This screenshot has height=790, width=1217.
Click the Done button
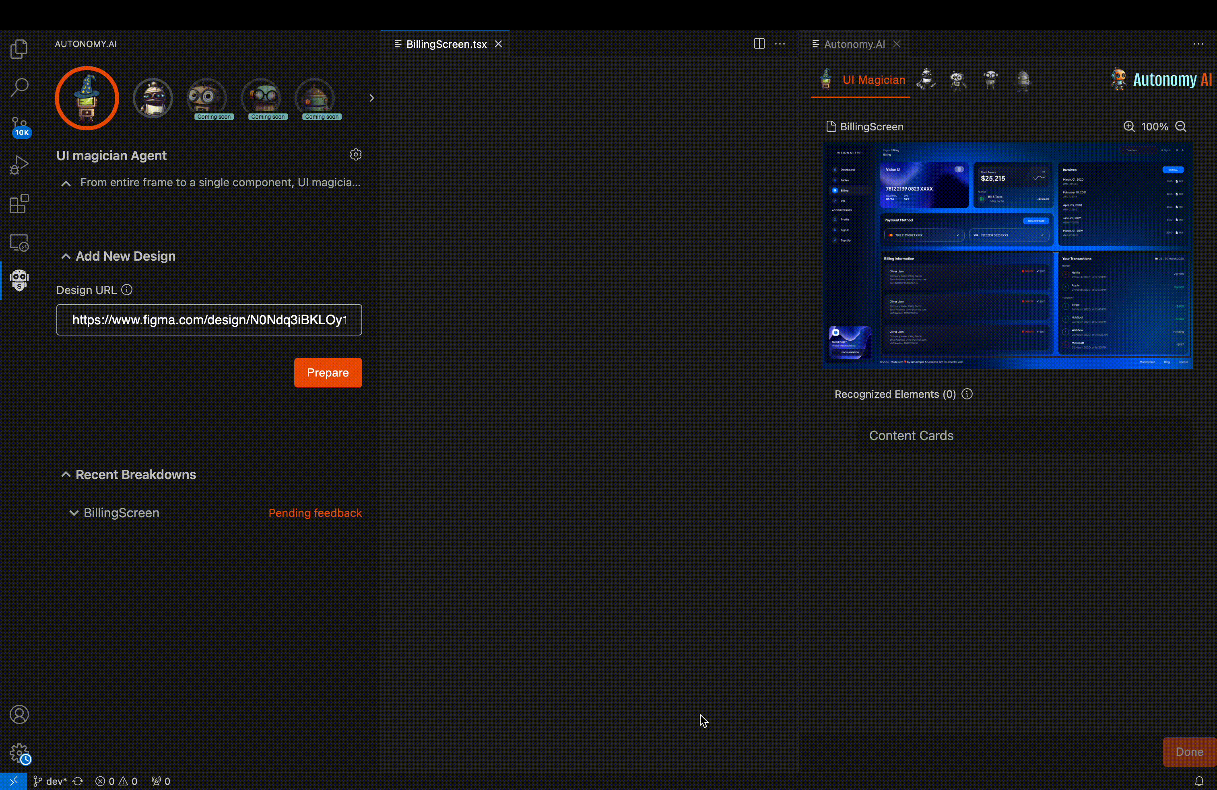click(x=1189, y=752)
